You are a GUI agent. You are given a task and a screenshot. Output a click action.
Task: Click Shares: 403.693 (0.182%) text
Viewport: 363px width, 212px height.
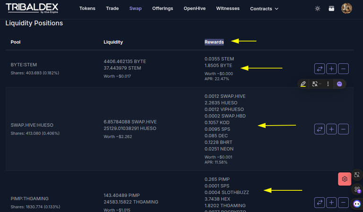[x=35, y=73]
